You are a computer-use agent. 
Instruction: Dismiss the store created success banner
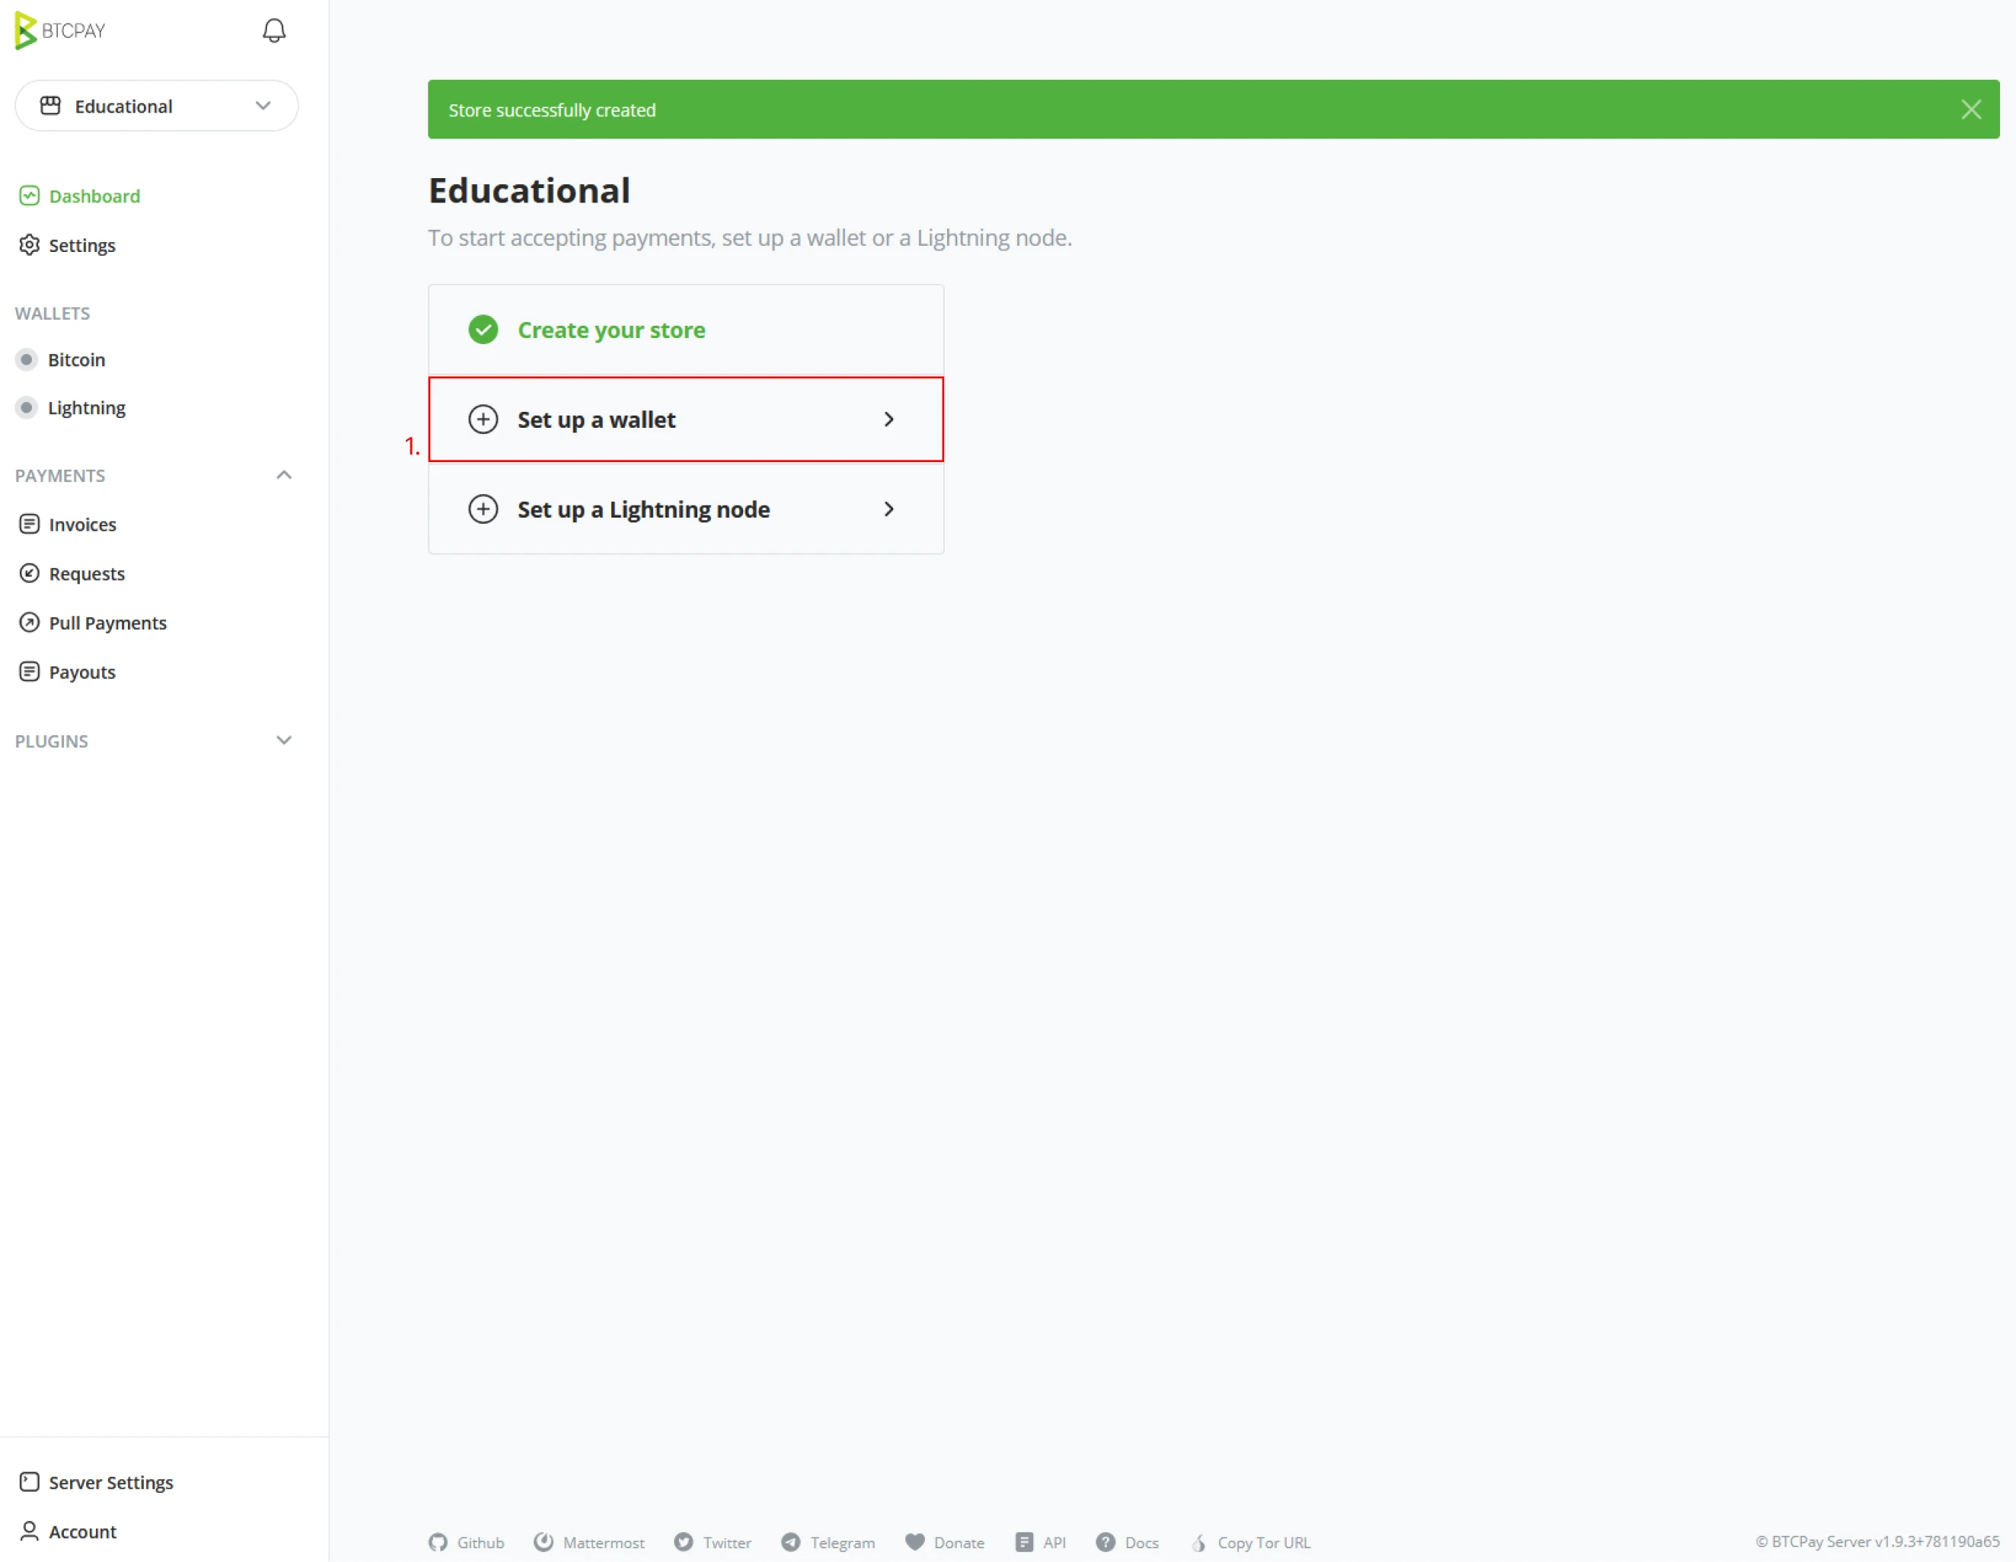pos(1971,110)
